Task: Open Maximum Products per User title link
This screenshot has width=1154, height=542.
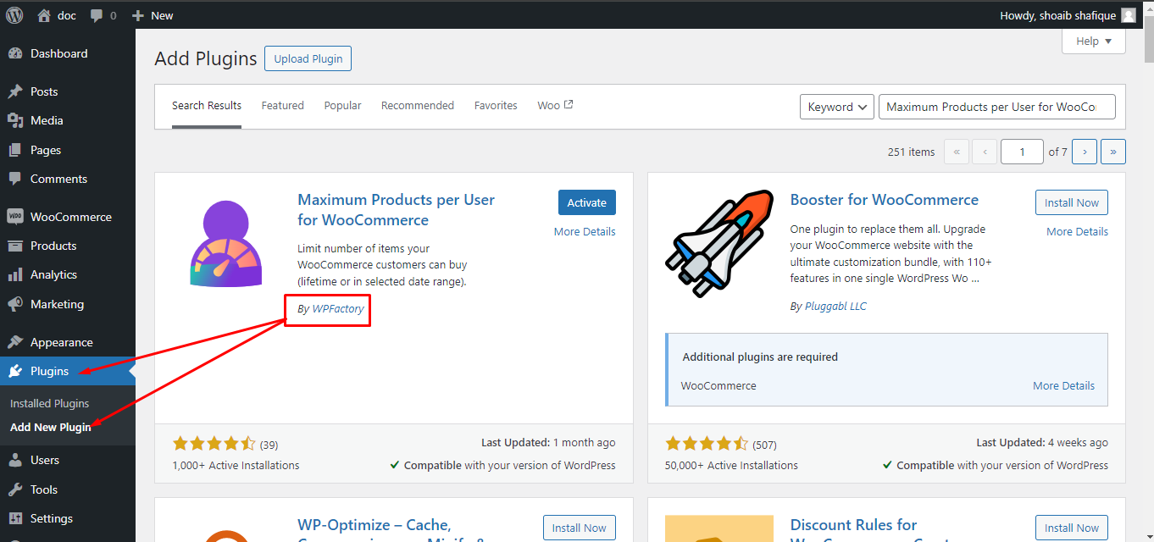Action: pyautogui.click(x=397, y=210)
